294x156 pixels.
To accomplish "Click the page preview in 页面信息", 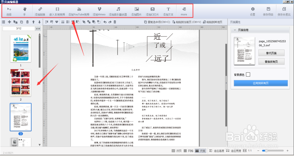I will pyautogui.click(x=245, y=51).
